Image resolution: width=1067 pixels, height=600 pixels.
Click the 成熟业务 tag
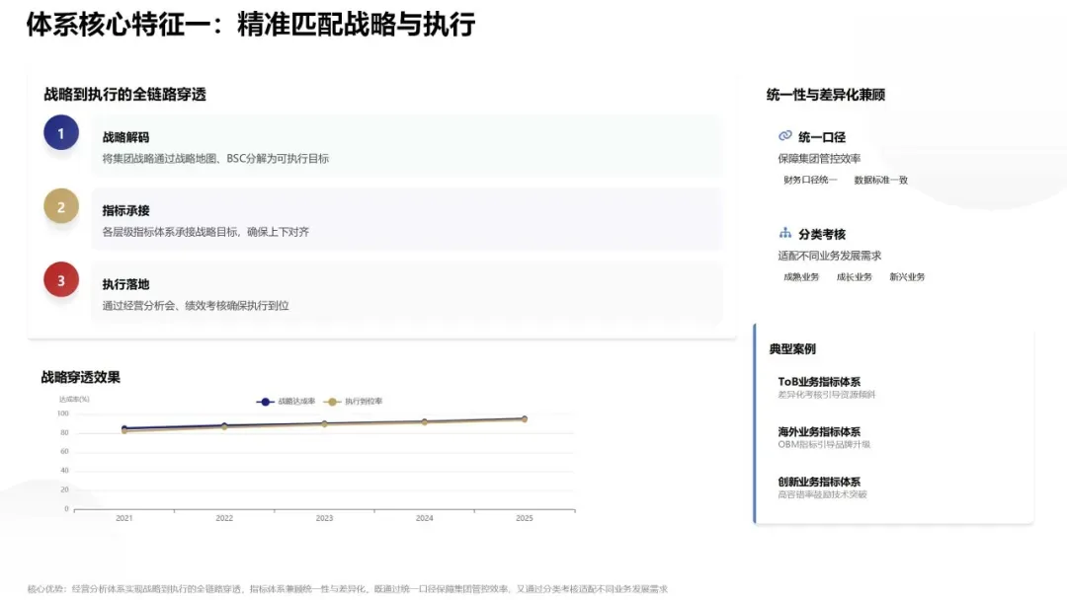[x=801, y=277]
